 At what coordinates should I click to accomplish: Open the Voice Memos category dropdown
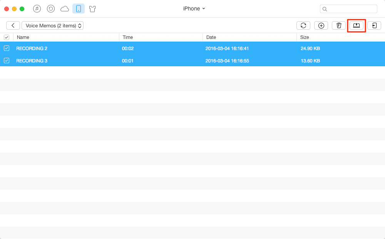coord(52,25)
